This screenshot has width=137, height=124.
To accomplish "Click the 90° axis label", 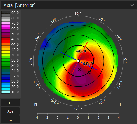I will [78, 13].
